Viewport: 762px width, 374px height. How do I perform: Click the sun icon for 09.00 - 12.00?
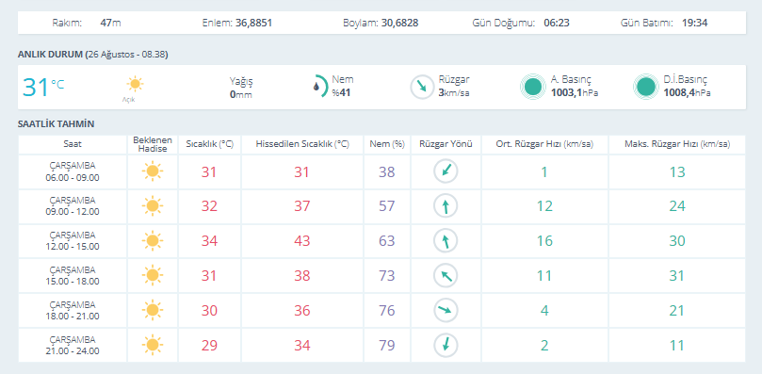click(x=153, y=206)
